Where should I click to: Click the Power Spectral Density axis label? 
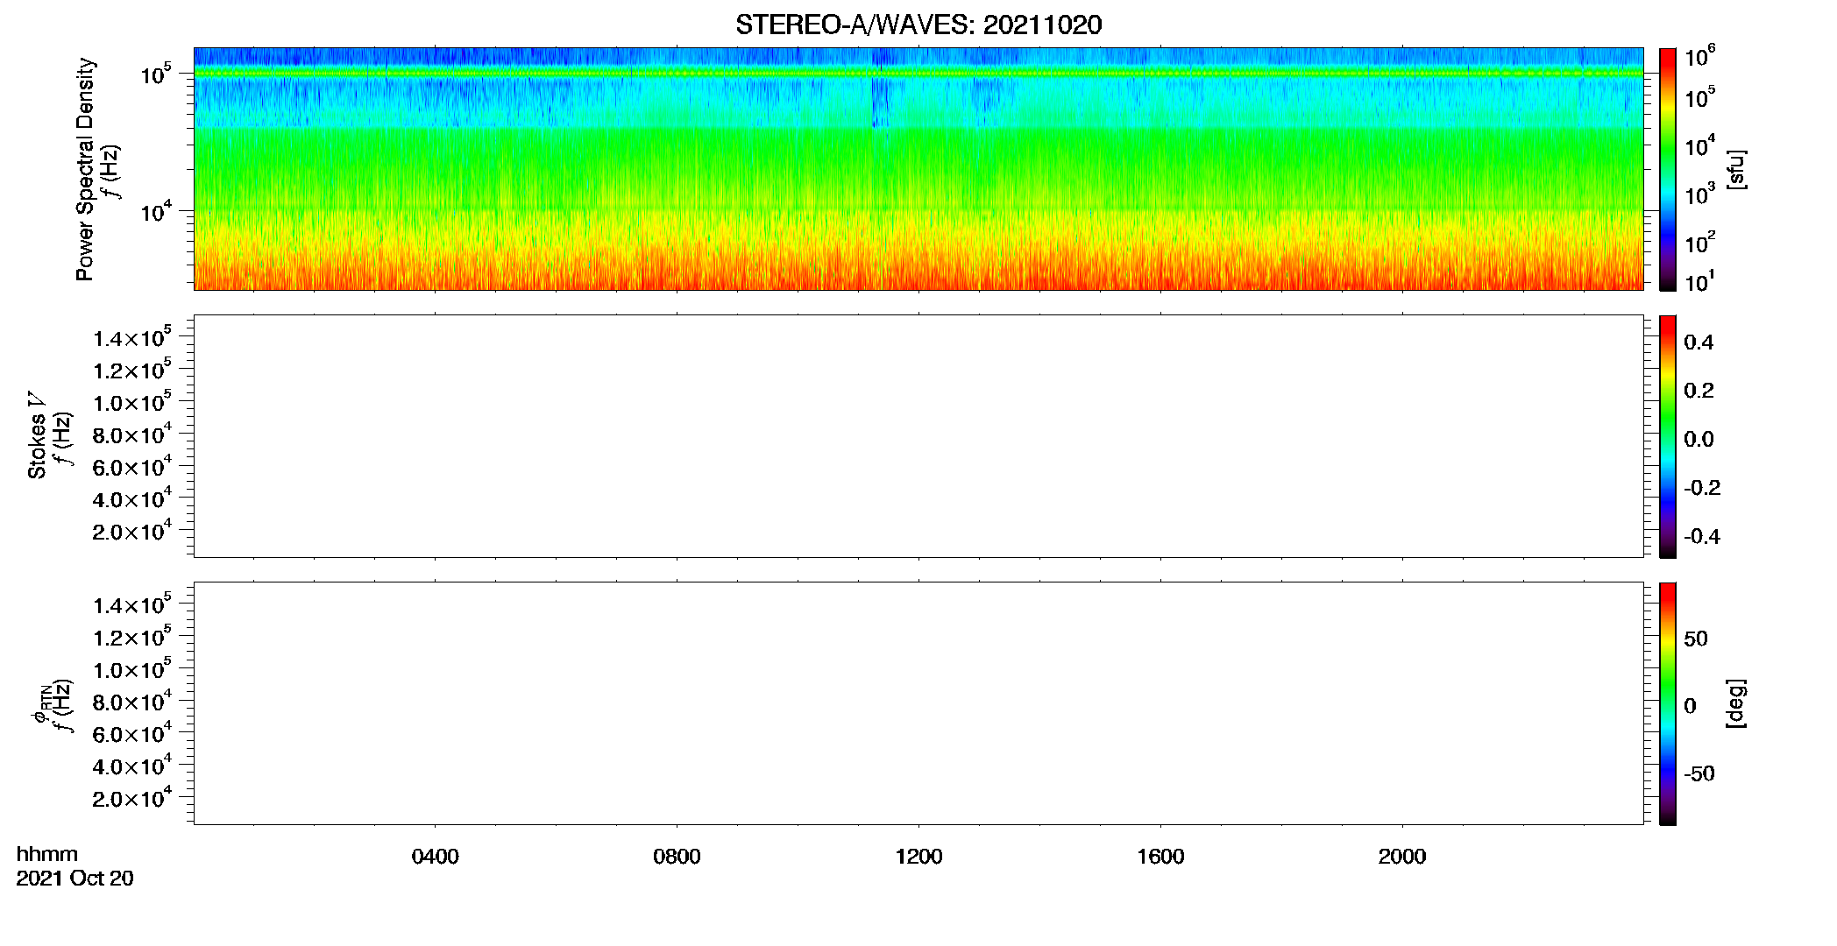point(85,169)
